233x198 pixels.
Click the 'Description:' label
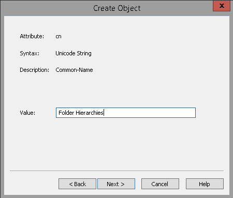(35, 70)
